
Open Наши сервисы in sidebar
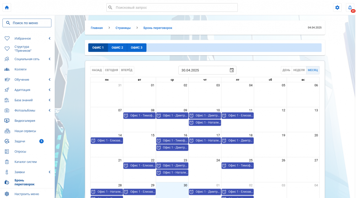[x=25, y=131]
